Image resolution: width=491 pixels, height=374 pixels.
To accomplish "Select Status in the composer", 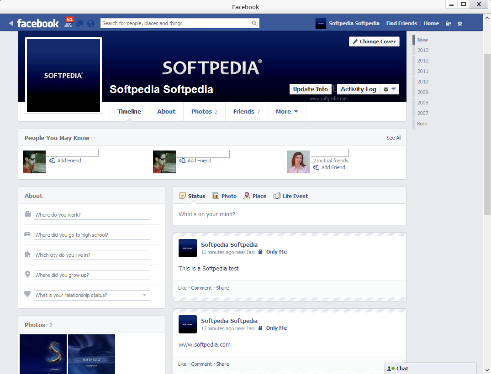I will tap(192, 196).
